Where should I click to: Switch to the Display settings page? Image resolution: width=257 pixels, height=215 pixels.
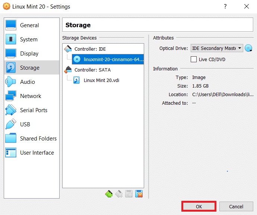(x=29, y=54)
